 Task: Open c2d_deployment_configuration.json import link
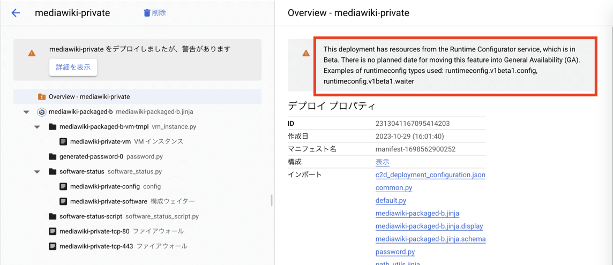coord(430,175)
